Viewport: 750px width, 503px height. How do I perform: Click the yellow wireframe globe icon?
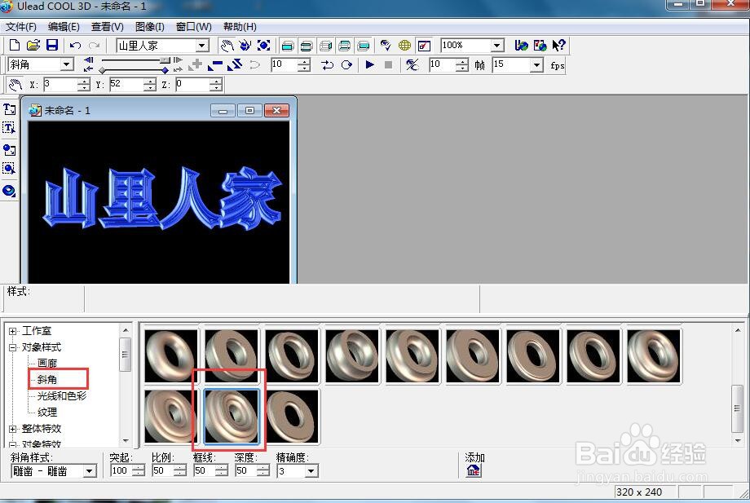404,46
